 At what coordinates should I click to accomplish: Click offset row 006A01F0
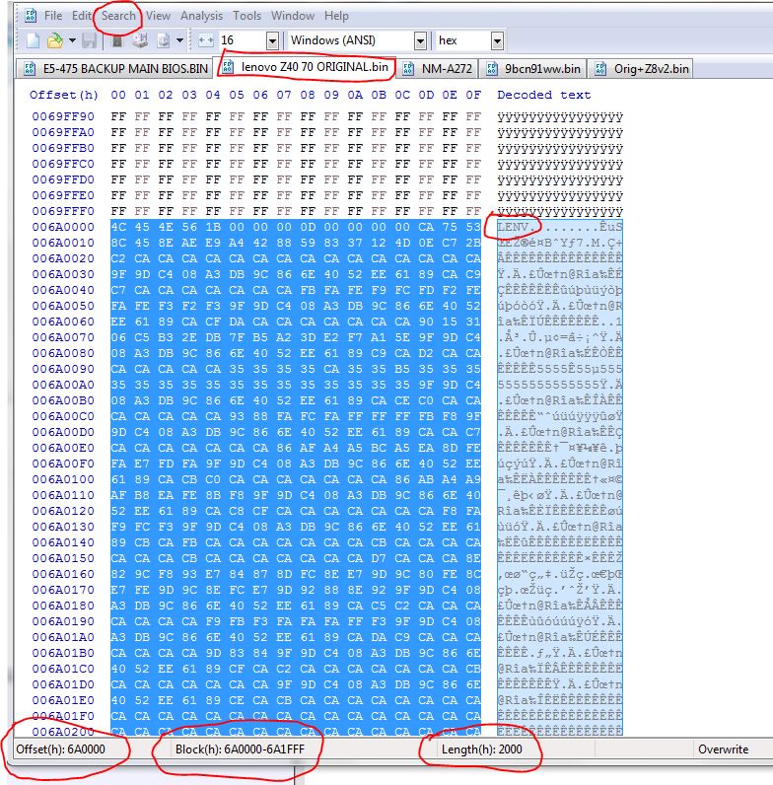pyautogui.click(x=63, y=716)
